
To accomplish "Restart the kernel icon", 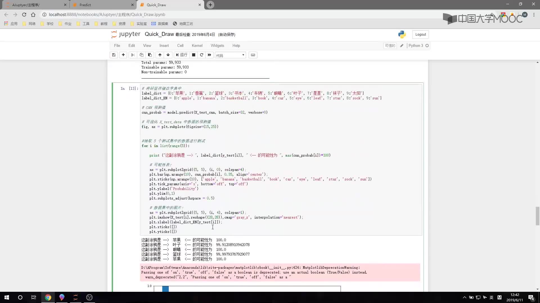I will pyautogui.click(x=201, y=55).
